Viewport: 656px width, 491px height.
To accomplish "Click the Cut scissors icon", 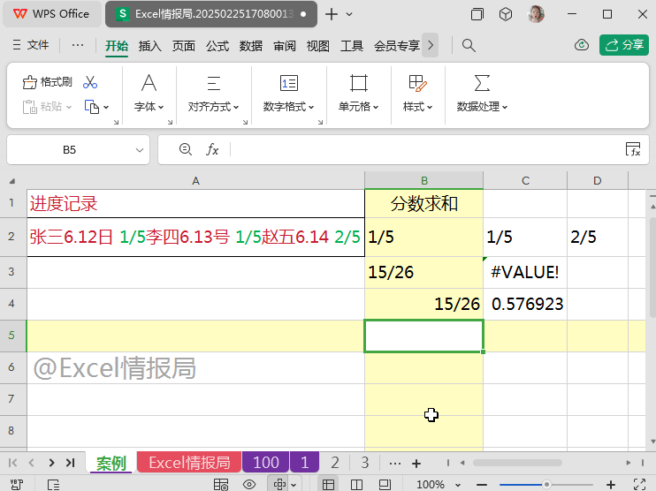I will [x=90, y=82].
